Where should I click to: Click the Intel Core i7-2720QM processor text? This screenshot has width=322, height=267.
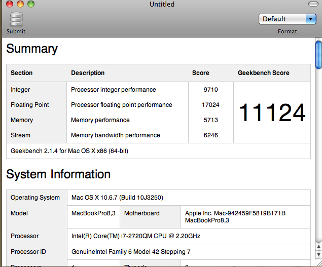(136, 236)
